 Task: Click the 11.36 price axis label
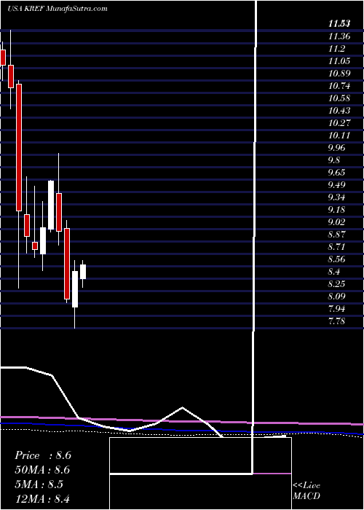click(x=339, y=36)
